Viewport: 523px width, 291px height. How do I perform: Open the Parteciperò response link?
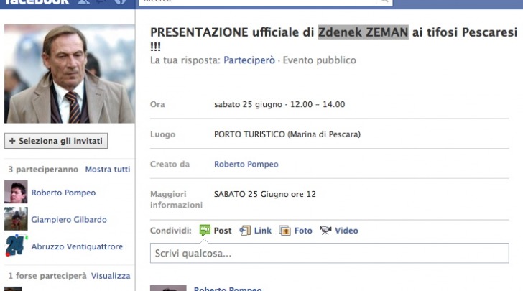(x=249, y=60)
